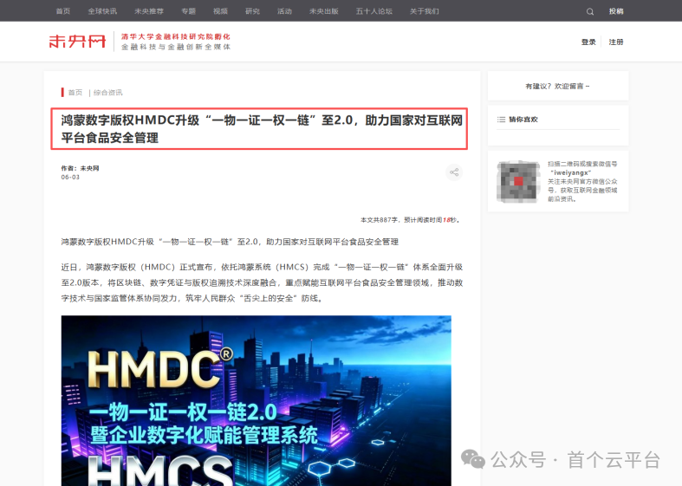The image size is (682, 486).
Task: Open 关于我们 page
Action: pyautogui.click(x=424, y=11)
